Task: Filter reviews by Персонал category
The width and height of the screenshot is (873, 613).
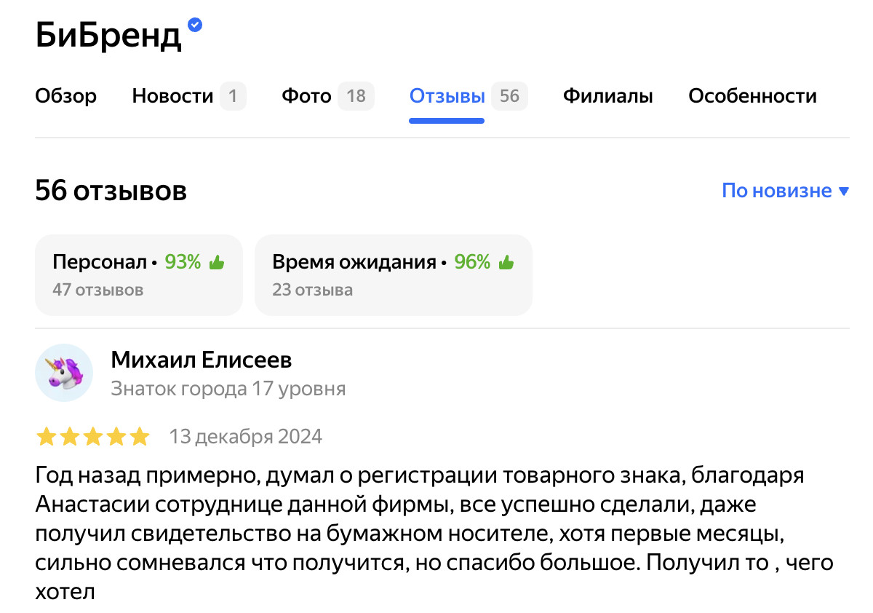Action: click(x=138, y=275)
